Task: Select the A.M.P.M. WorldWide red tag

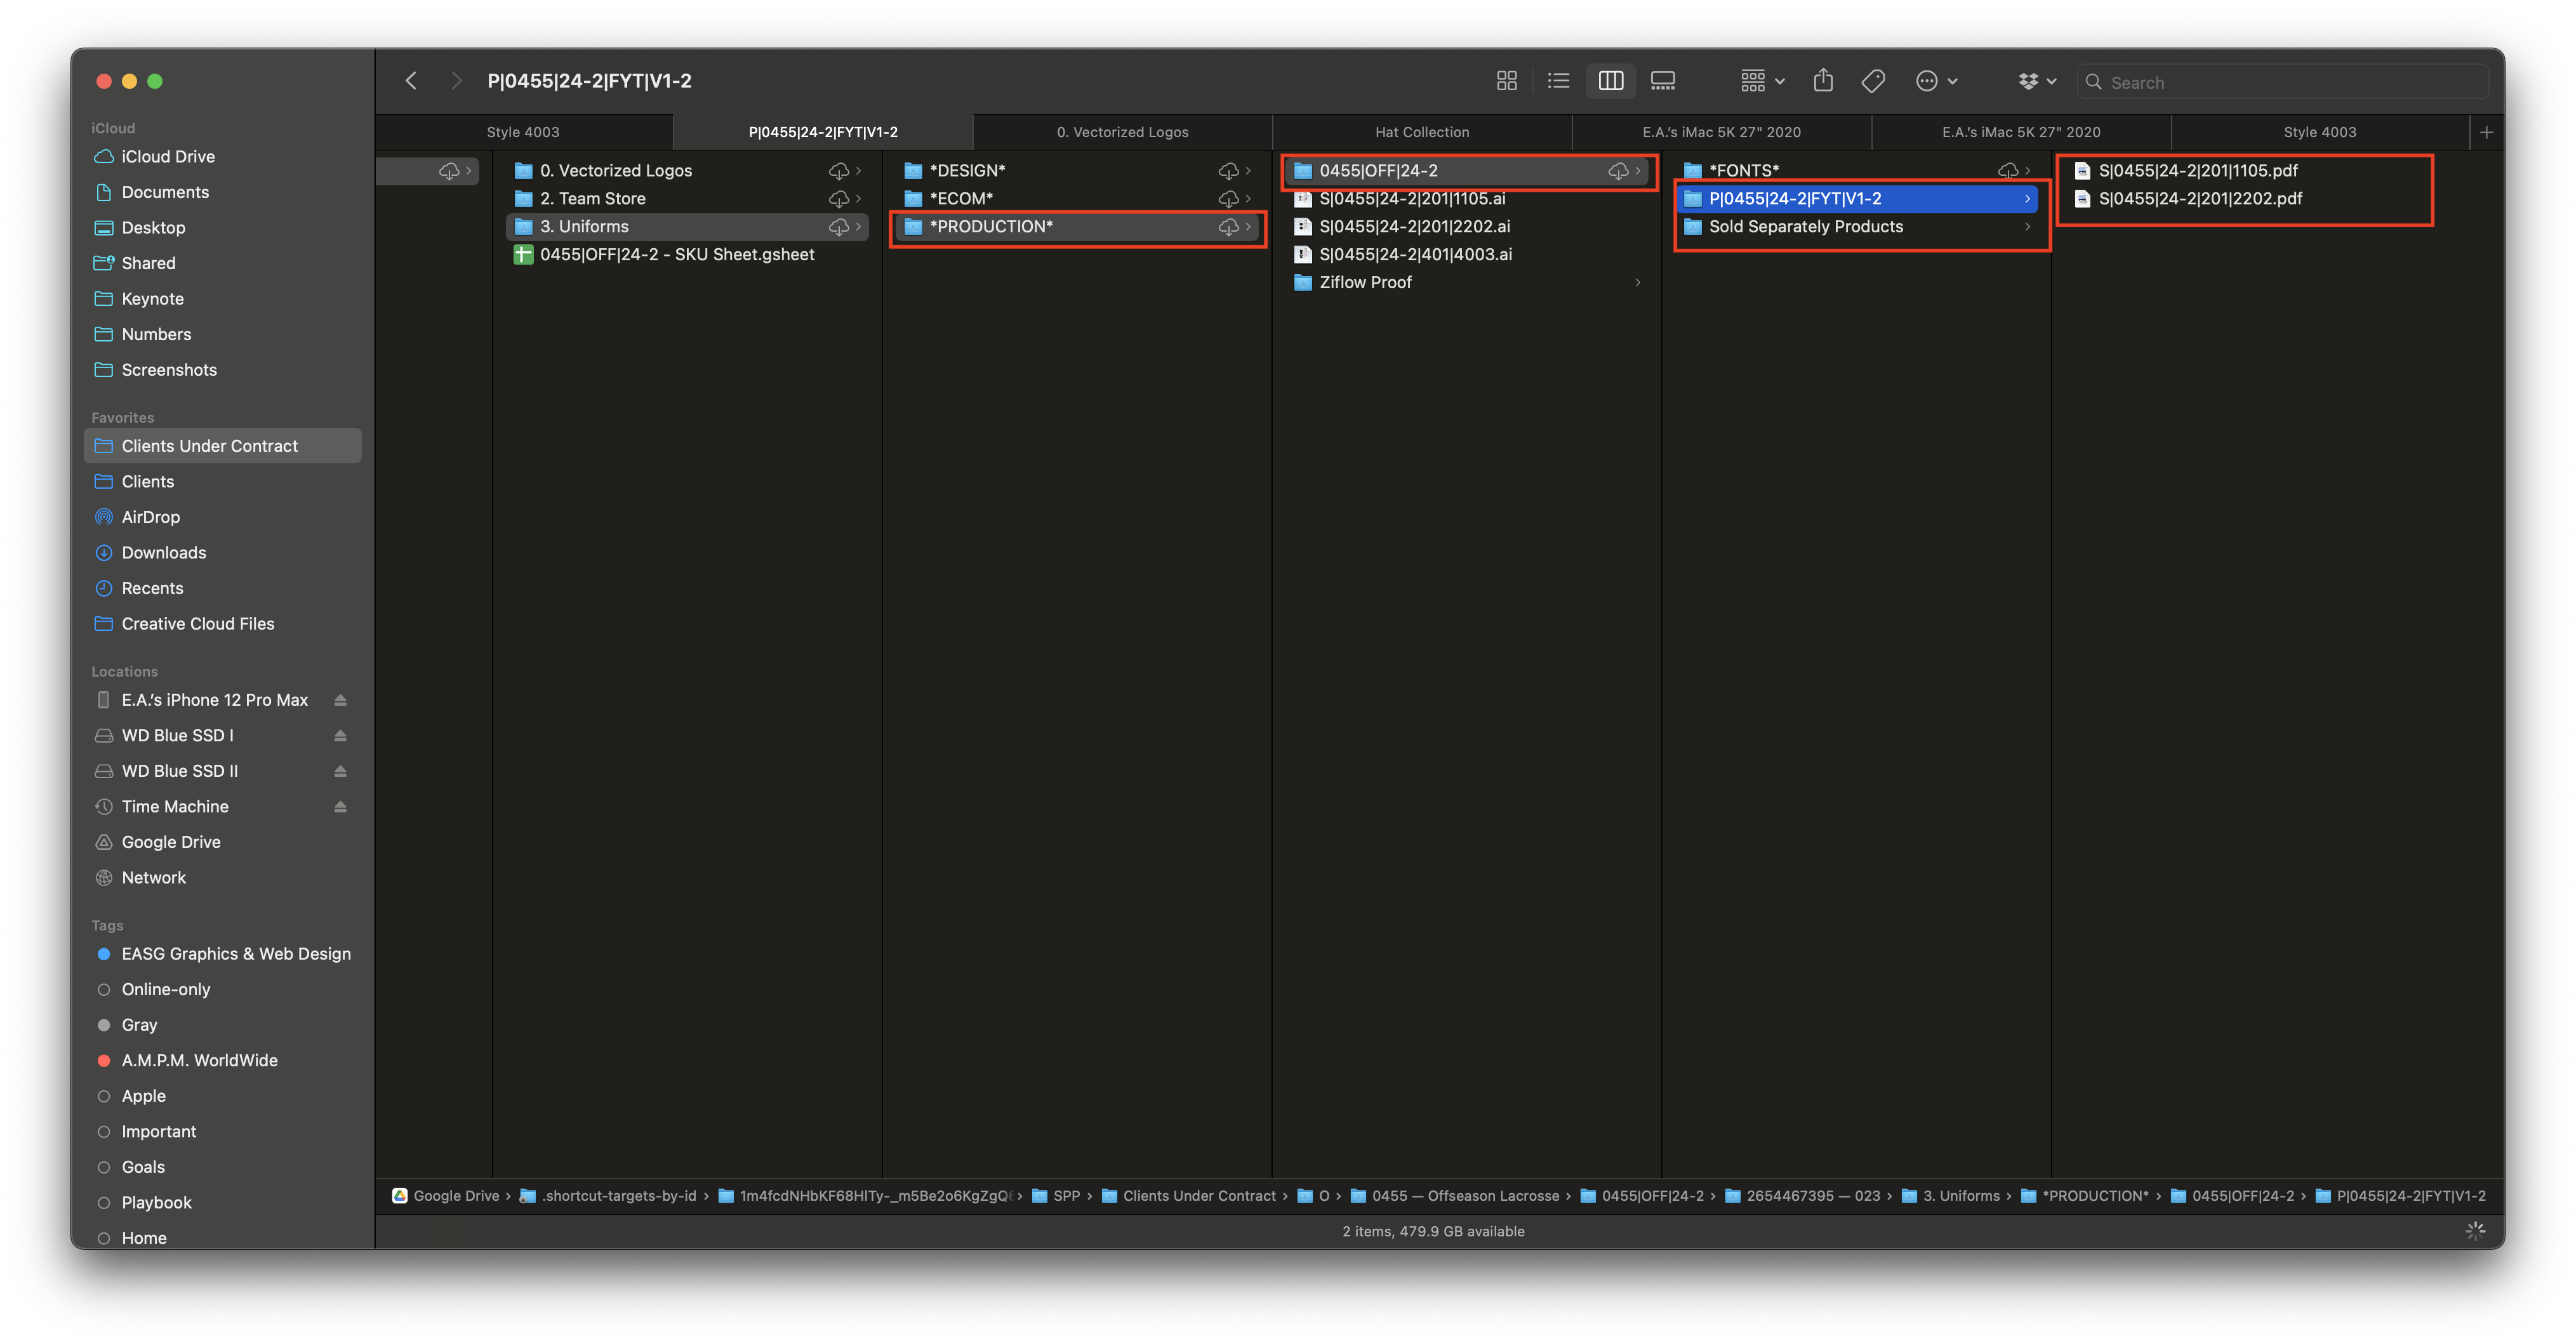Action: point(199,1060)
